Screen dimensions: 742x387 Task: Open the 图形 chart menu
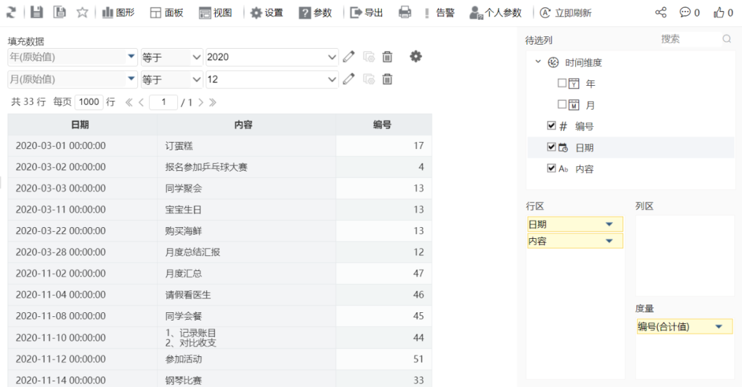click(118, 13)
